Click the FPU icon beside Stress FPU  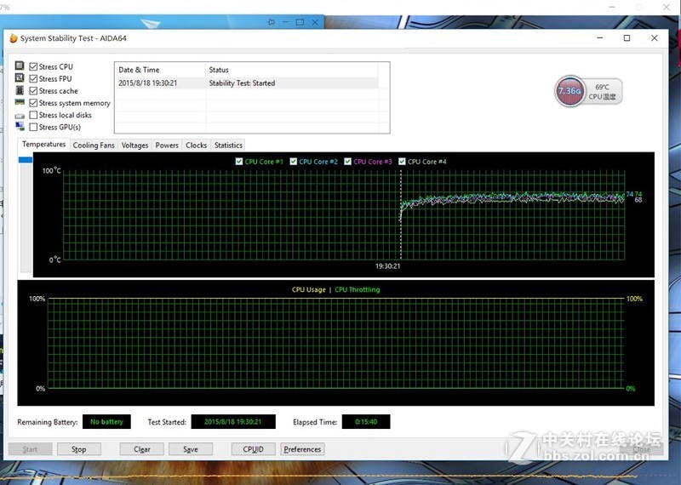(20, 77)
